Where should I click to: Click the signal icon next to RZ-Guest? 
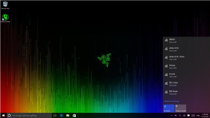(x=166, y=92)
